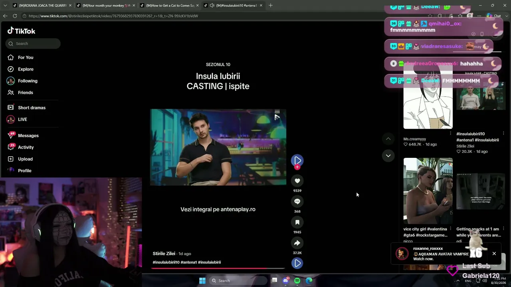The height and width of the screenshot is (287, 511).
Task: Open the Explore page from the sidebar
Action: pos(26,69)
